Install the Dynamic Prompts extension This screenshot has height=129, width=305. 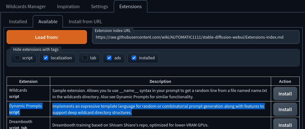click(x=285, y=109)
